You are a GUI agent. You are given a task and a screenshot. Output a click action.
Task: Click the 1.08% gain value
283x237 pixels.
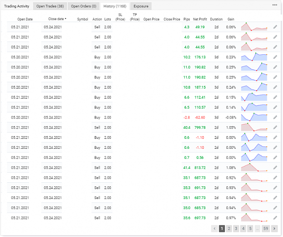pyautogui.click(x=231, y=168)
